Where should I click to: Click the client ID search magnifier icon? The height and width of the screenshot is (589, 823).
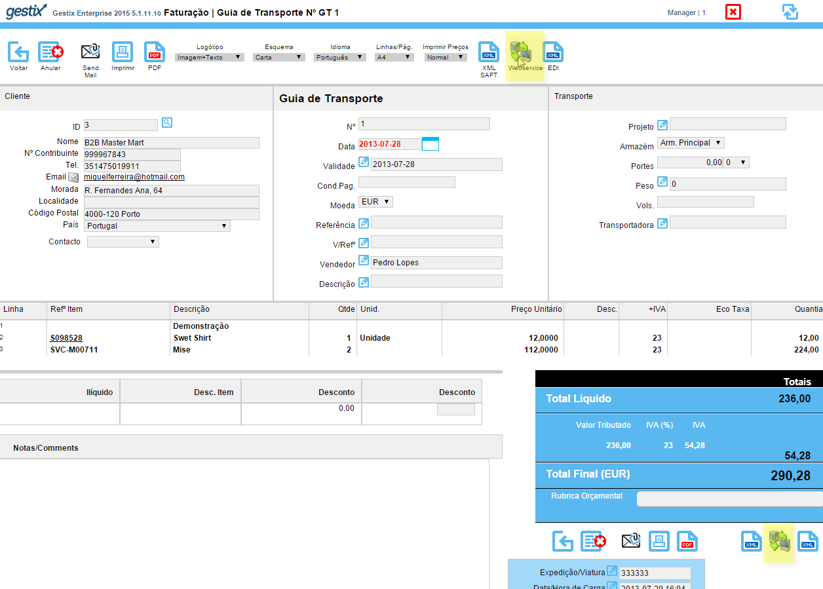(166, 123)
